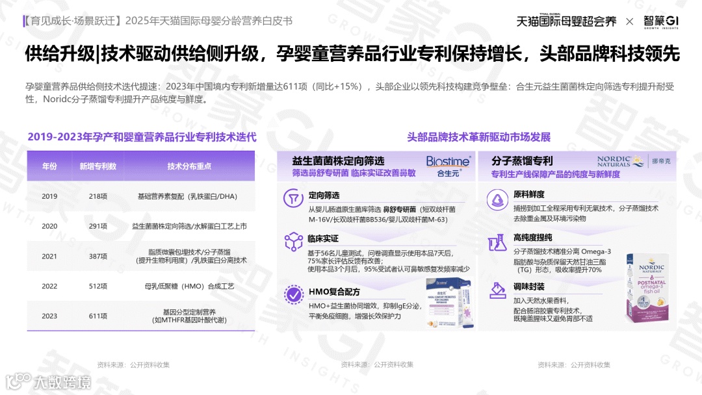This screenshot has width=702, height=395.
Task: Click the 2019-2023年孕产和婴童营养品行业专利技术迭代 heading
Action: click(x=142, y=137)
